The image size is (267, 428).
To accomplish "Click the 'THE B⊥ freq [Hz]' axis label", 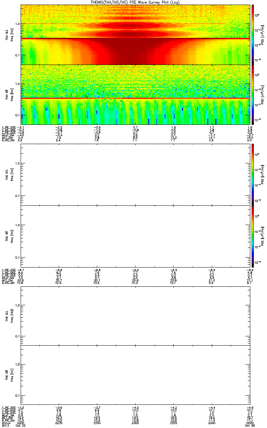I will 9,316.
